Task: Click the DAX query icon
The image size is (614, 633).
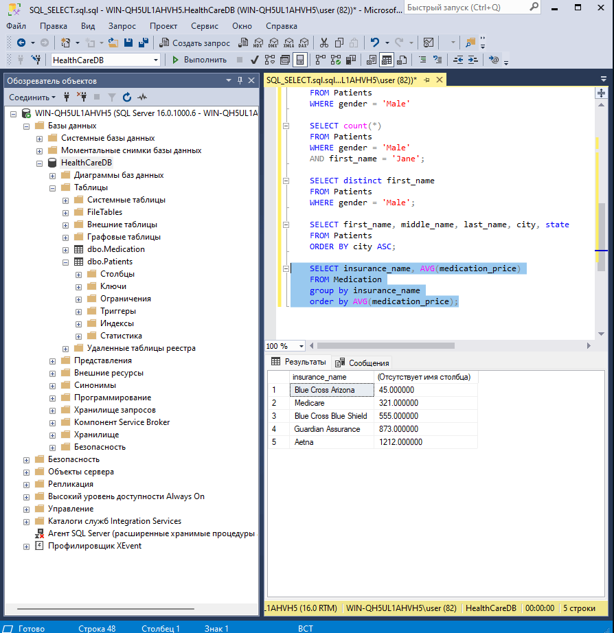Action: [304, 43]
